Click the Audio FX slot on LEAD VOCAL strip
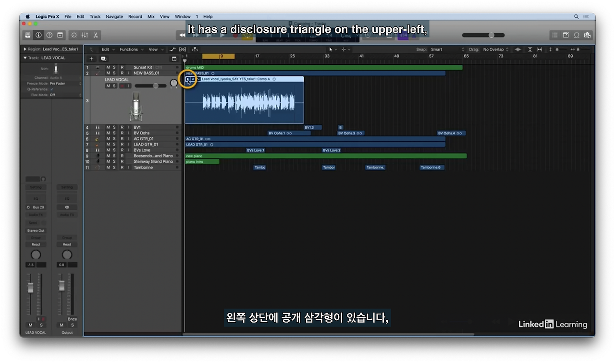Screen dimensions: 615x363 [36, 215]
